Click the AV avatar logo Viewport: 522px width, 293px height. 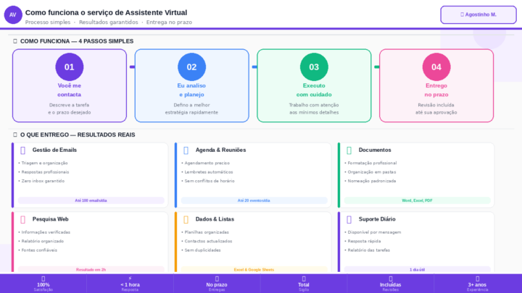[x=13, y=14]
